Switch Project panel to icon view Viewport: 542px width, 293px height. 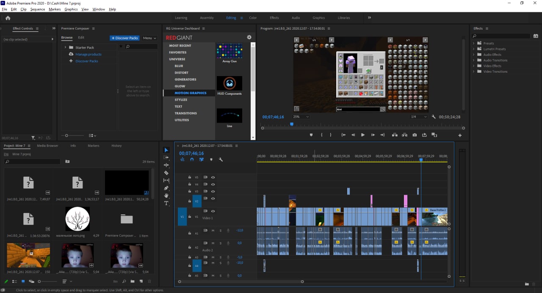pos(23,281)
